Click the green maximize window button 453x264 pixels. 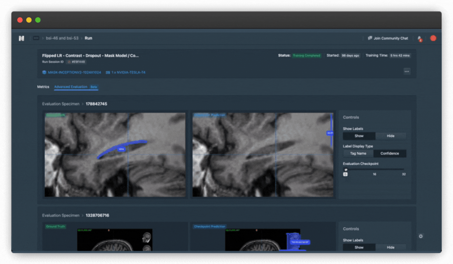[x=38, y=20]
